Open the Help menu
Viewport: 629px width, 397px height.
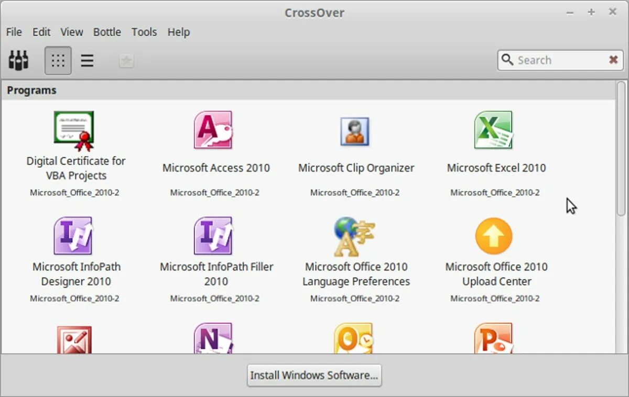point(179,32)
